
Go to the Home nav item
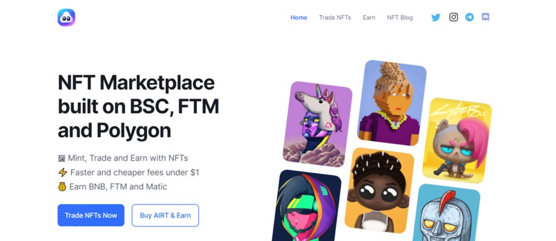pyautogui.click(x=299, y=17)
